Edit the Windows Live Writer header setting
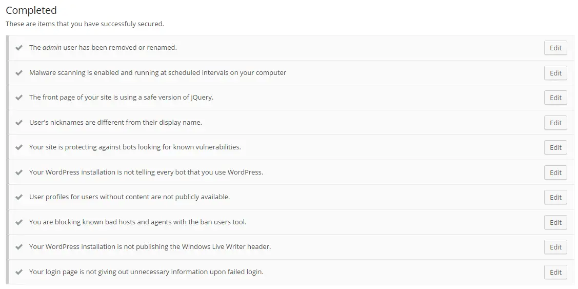Viewport: 578px width, 289px height. pos(555,247)
